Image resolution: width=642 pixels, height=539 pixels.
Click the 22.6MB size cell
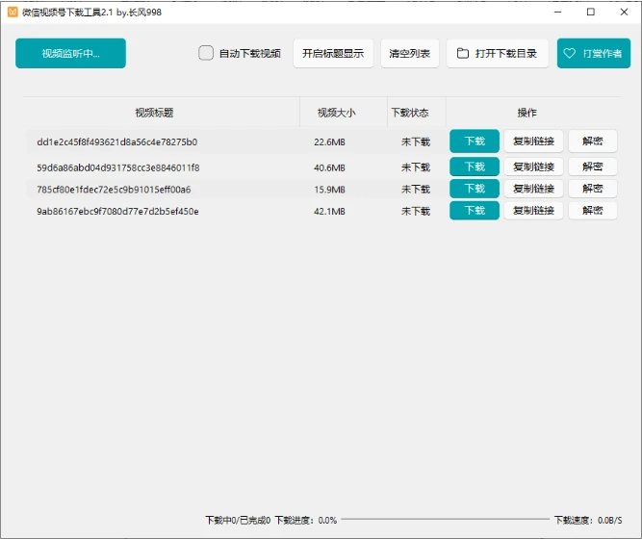(329, 142)
